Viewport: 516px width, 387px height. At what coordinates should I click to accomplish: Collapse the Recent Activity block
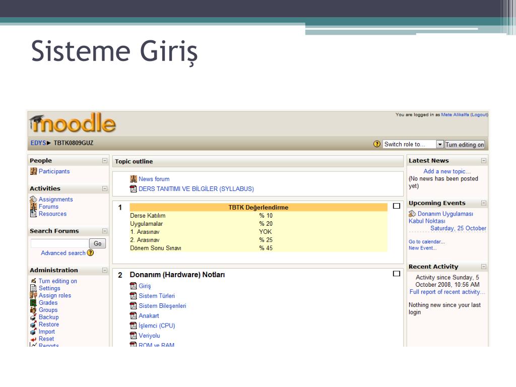tap(484, 267)
